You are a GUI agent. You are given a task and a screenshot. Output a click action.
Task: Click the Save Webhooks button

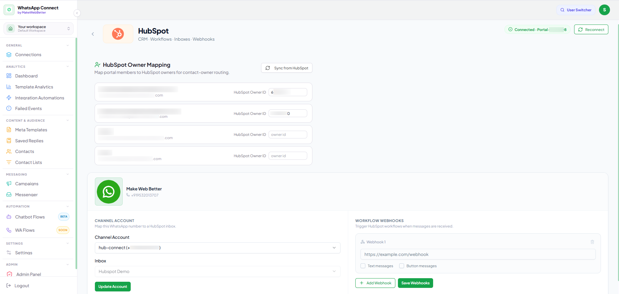(x=415, y=283)
